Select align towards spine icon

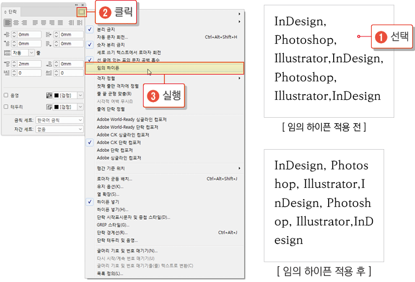(x=71, y=23)
